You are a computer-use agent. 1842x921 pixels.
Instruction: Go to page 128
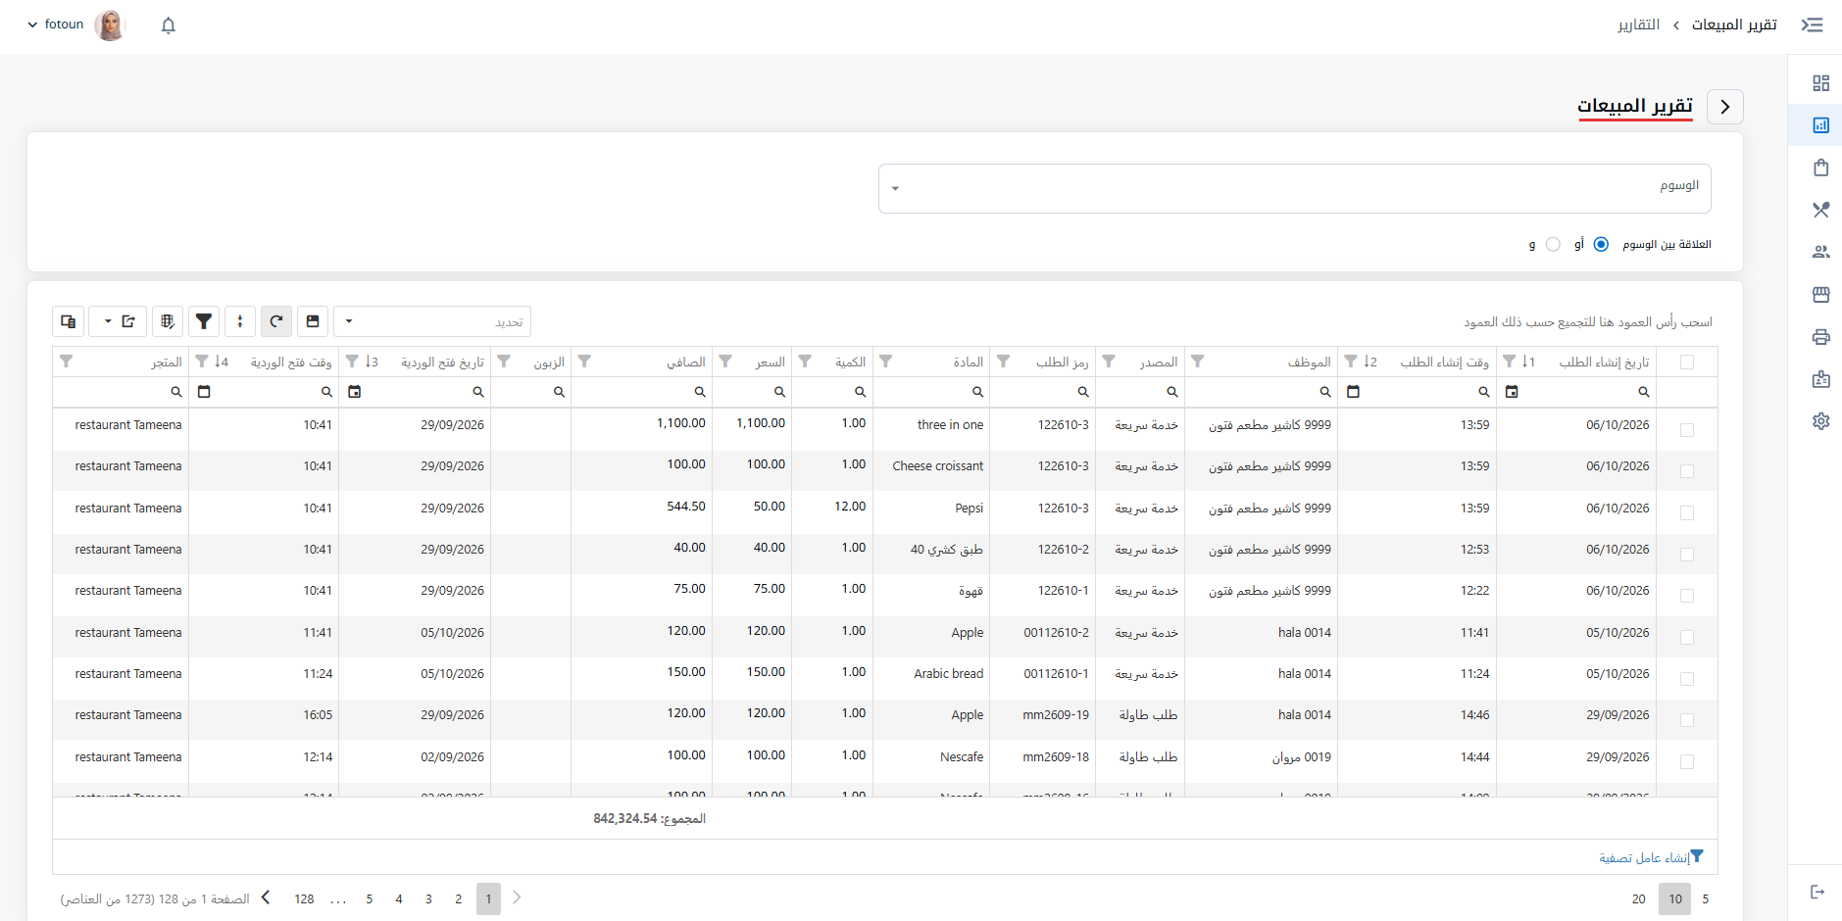click(x=304, y=898)
